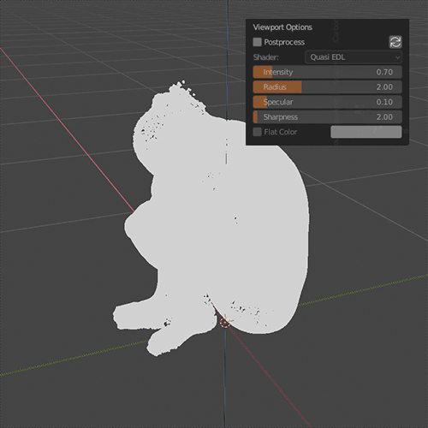Click the 3D cursor at the origin

coord(225,323)
